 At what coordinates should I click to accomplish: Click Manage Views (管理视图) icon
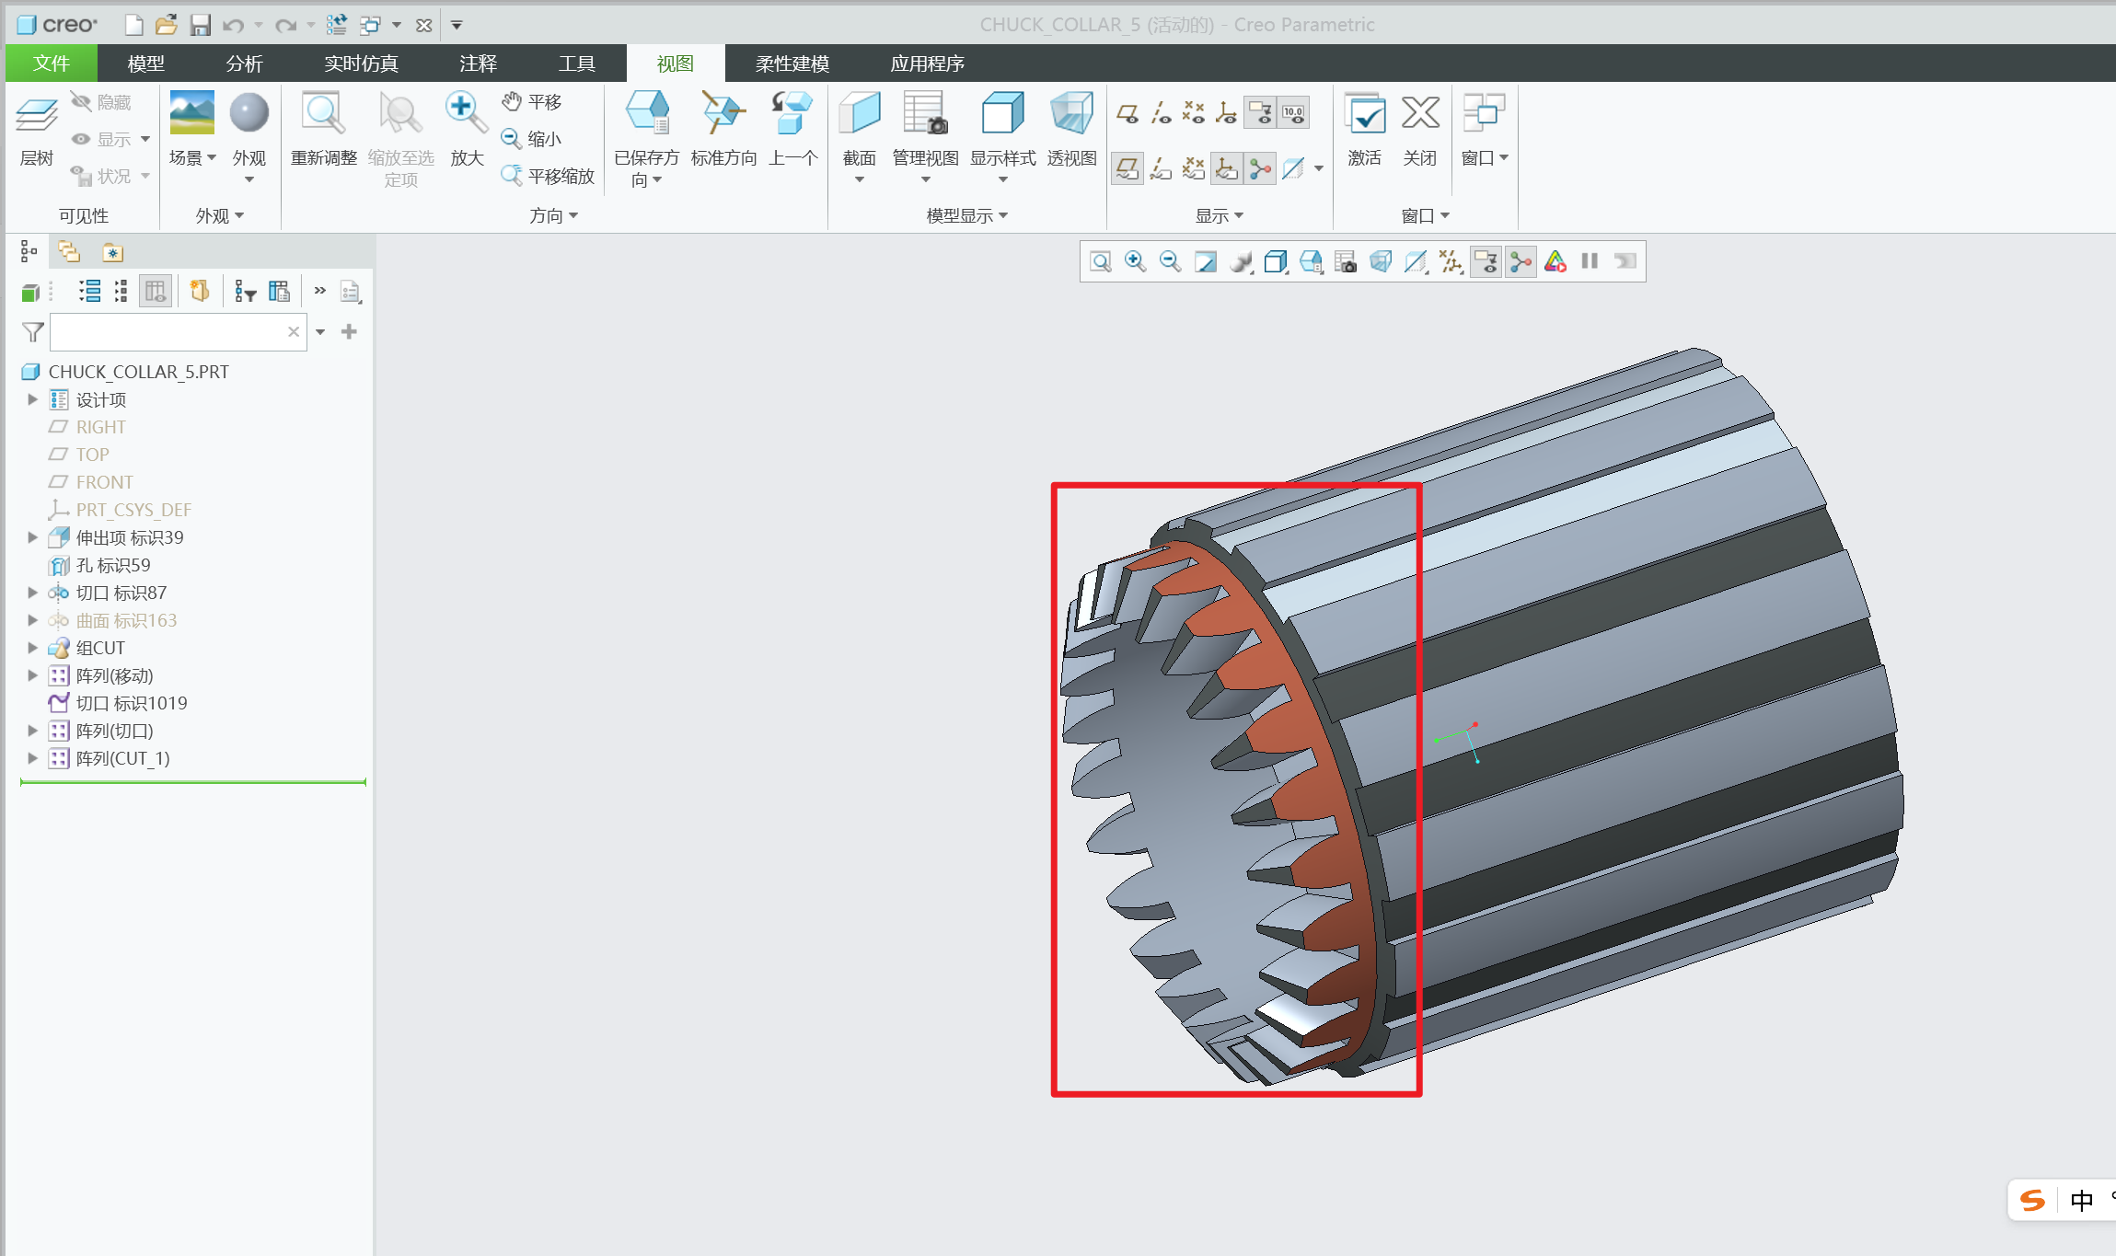(925, 114)
